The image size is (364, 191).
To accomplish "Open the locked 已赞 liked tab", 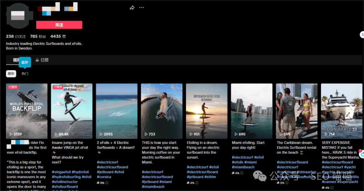I will [x=42, y=60].
